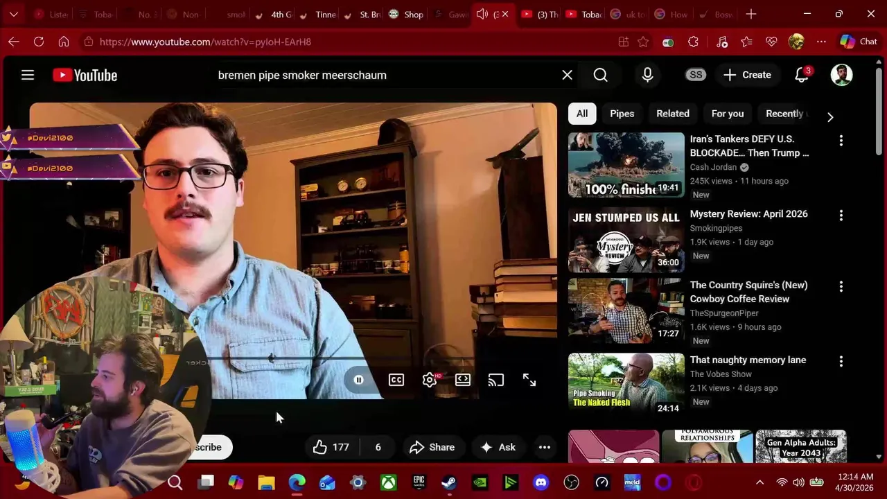
Task: Select the For you filter chip
Action: (728, 114)
